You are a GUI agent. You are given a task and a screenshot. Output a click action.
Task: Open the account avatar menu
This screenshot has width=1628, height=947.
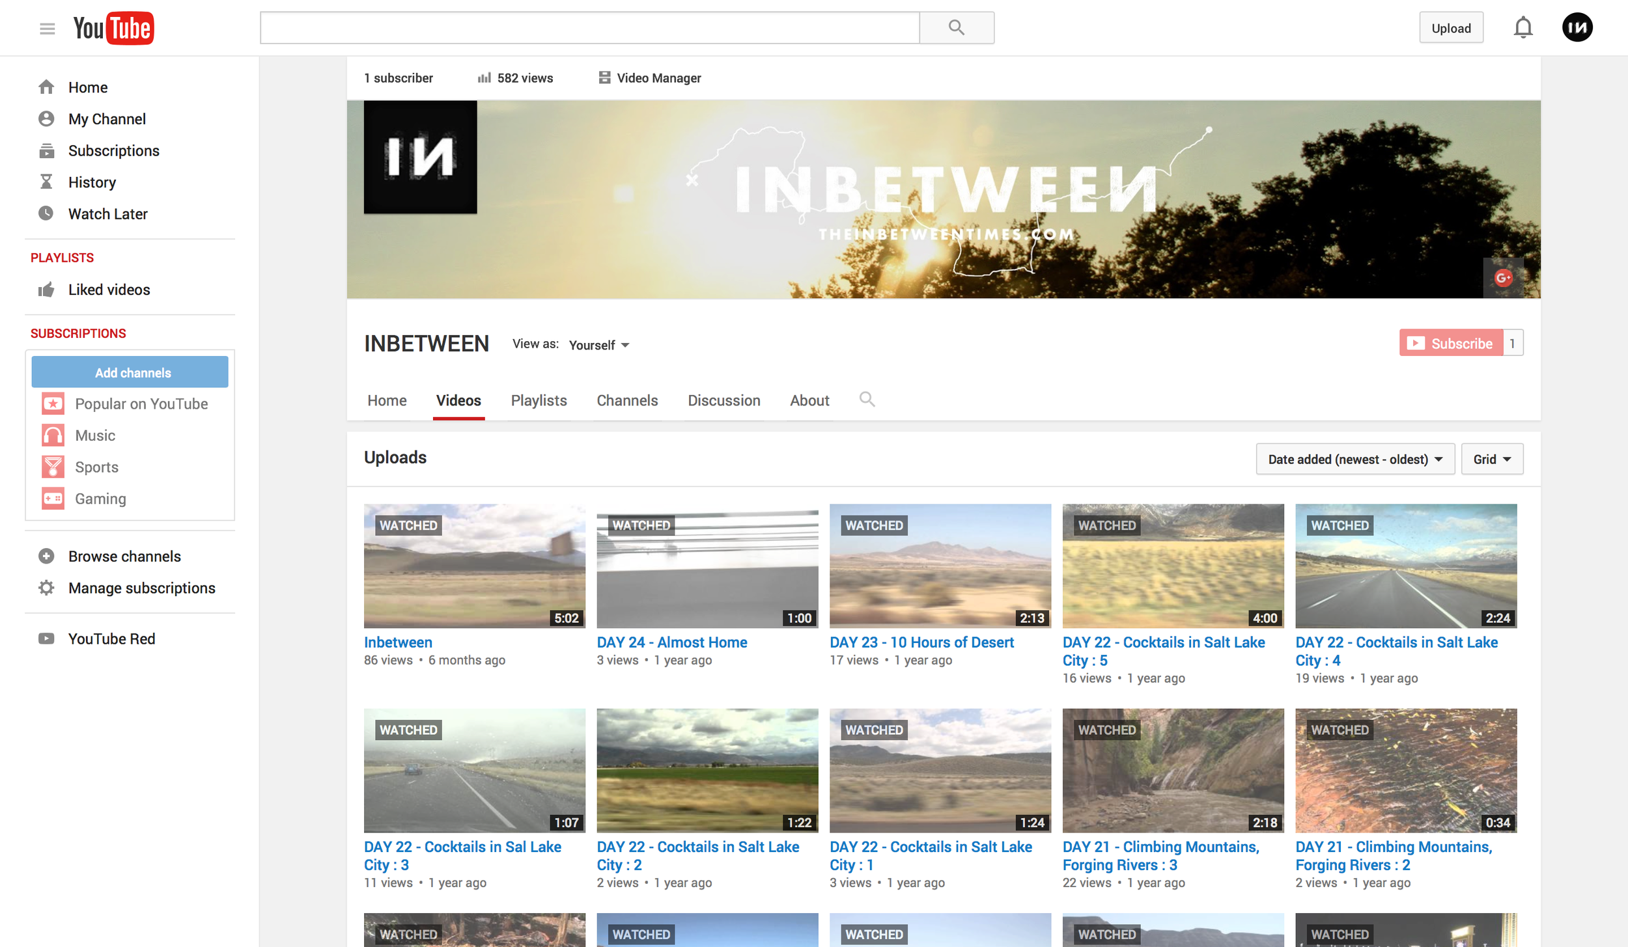click(1577, 27)
